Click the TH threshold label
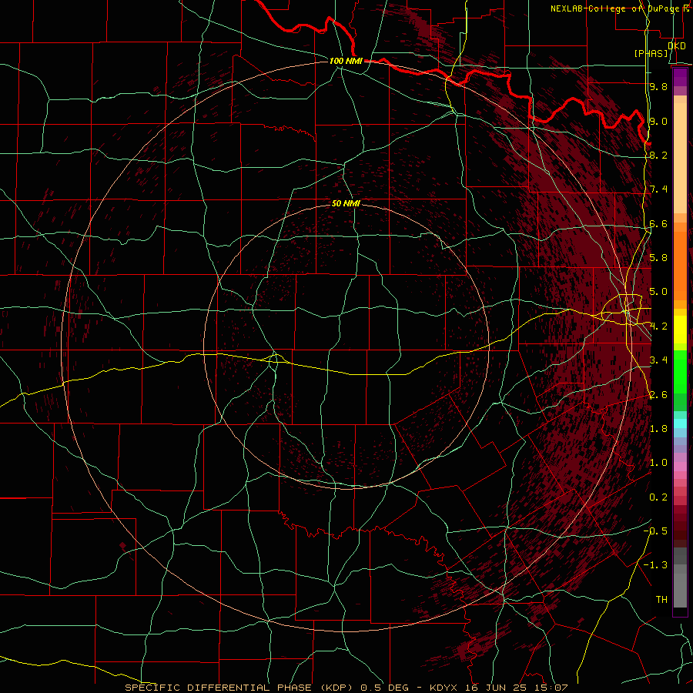This screenshot has height=693, width=693. click(x=661, y=599)
